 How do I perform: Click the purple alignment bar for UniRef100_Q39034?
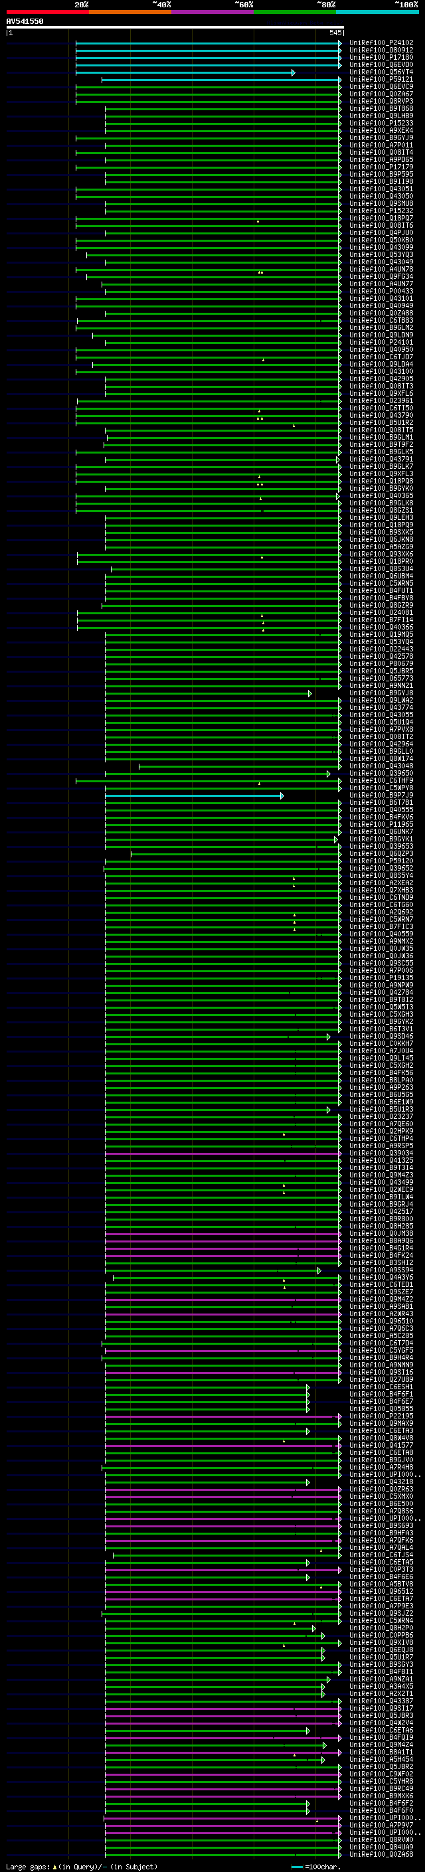tap(223, 1153)
